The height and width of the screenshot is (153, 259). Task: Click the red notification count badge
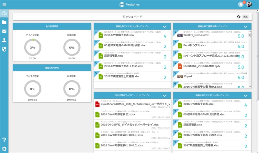[244, 2]
